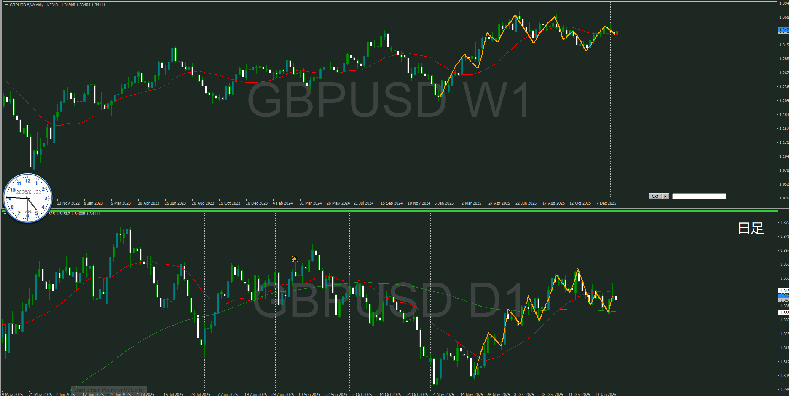Click the '15 Sep 2024' date on weekly time axis
Screen dimensions: 789x396
pos(391,203)
